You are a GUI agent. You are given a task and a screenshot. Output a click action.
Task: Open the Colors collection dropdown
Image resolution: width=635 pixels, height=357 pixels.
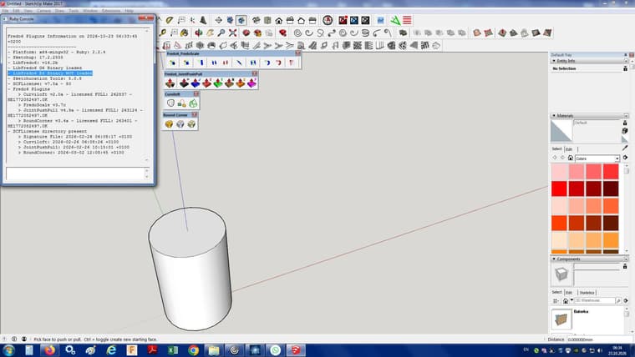pyautogui.click(x=617, y=158)
